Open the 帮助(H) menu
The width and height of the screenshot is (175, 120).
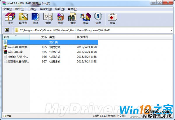[x=72, y=9]
